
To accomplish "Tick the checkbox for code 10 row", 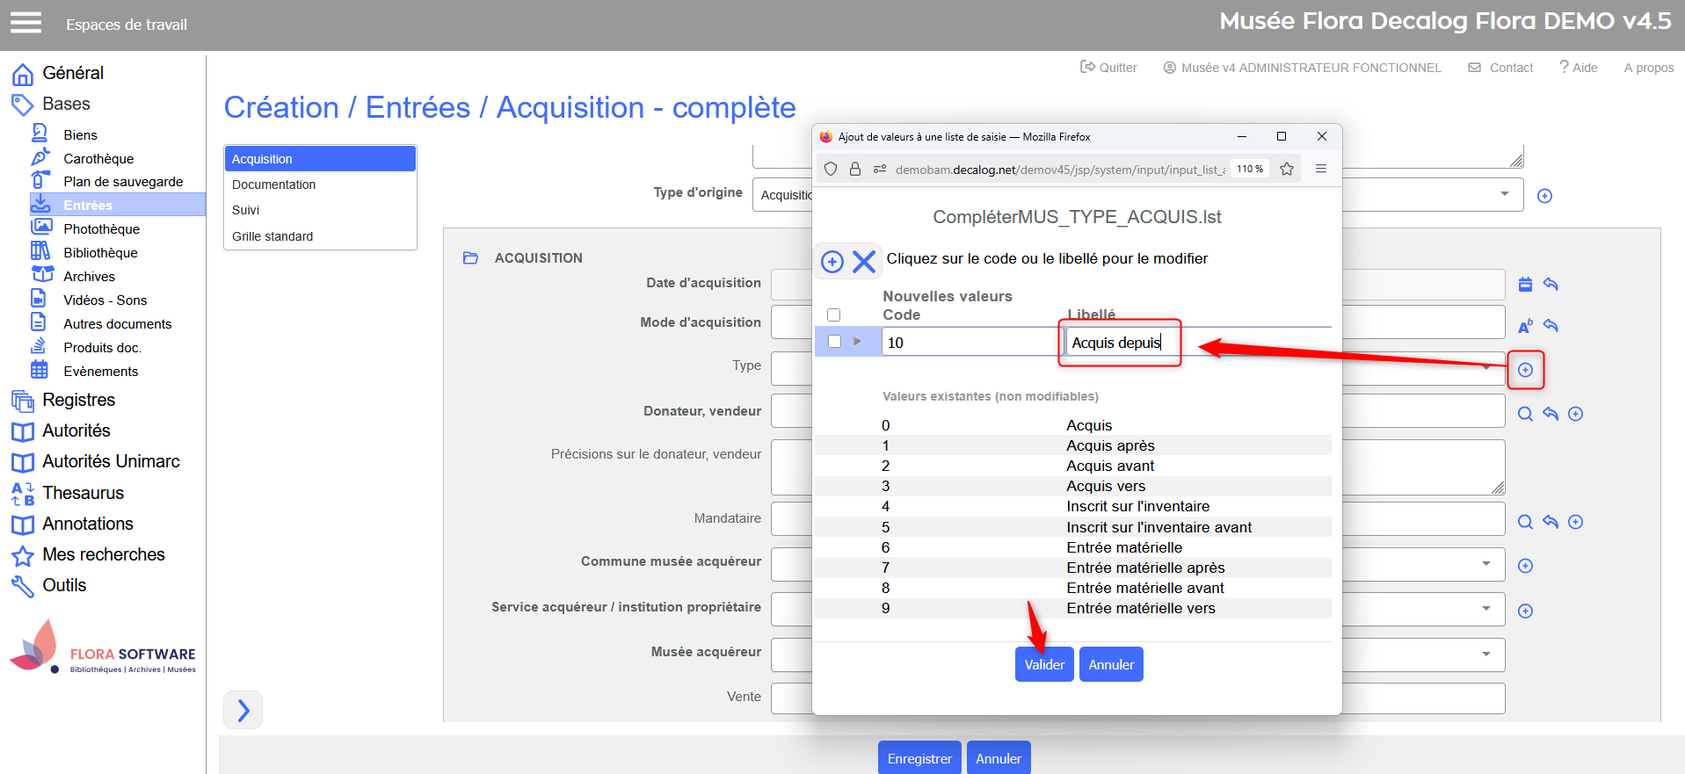I will click(834, 342).
